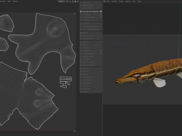Open the Textures menu in UV editor
This screenshot has height=136, width=182.
coord(15,2)
